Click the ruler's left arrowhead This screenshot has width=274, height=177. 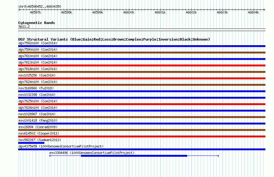click(19, 10)
